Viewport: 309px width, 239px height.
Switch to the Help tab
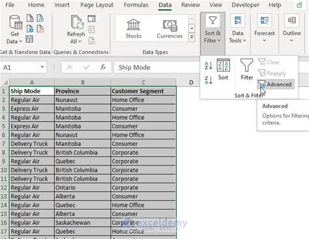275,5
